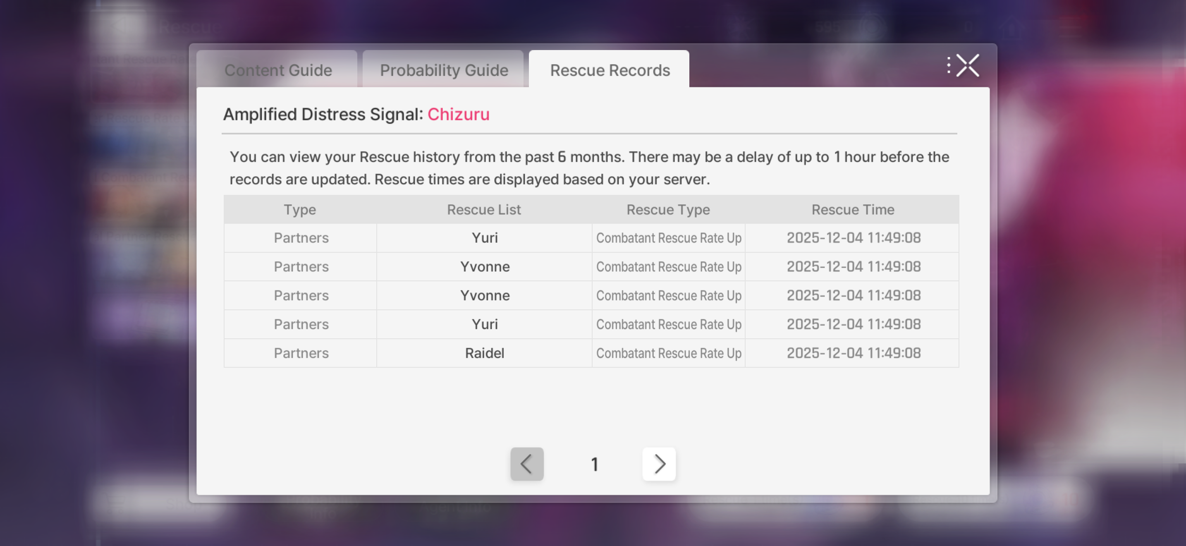Switch to the Content Guide tab
This screenshot has height=546, width=1186.
coord(277,70)
